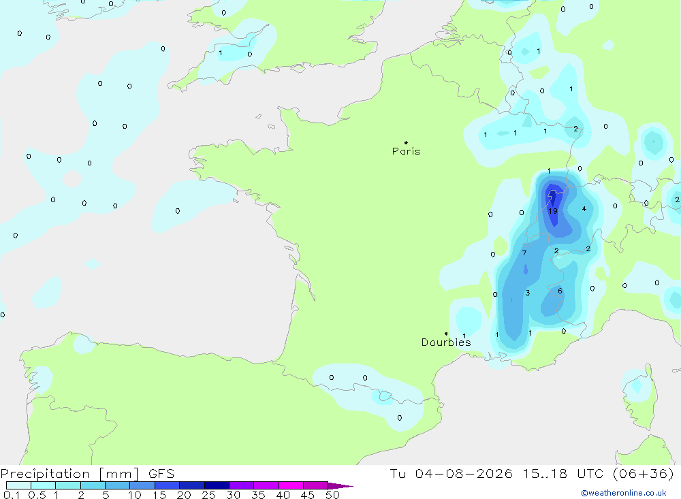This screenshot has width=681, height=499.
Task: Pick the 0.1–0.5 mm legend swatch
Action: (18, 485)
